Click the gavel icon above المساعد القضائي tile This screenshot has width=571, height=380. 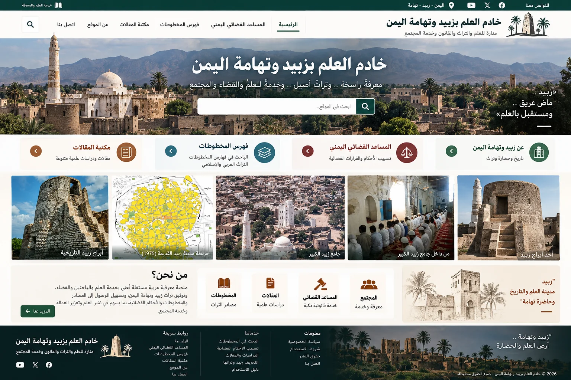(320, 284)
